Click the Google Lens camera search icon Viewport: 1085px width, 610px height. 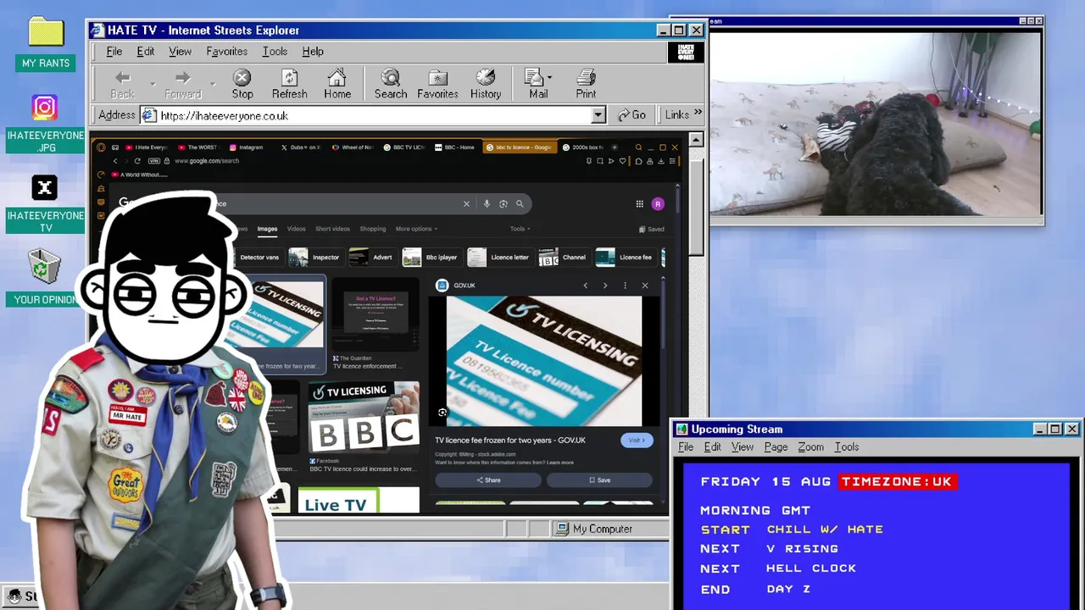click(503, 203)
